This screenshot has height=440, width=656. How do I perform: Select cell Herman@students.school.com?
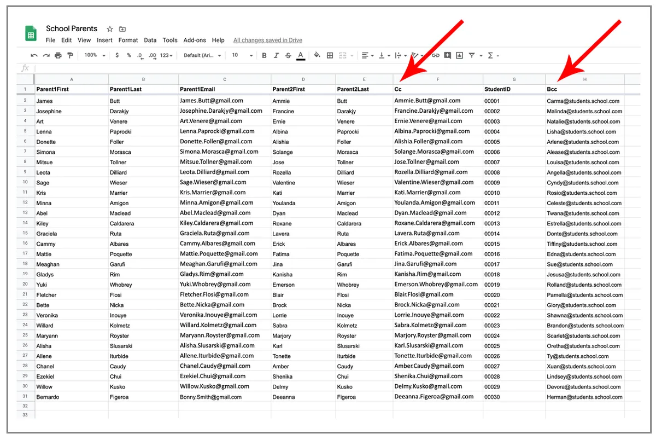tap(585, 397)
